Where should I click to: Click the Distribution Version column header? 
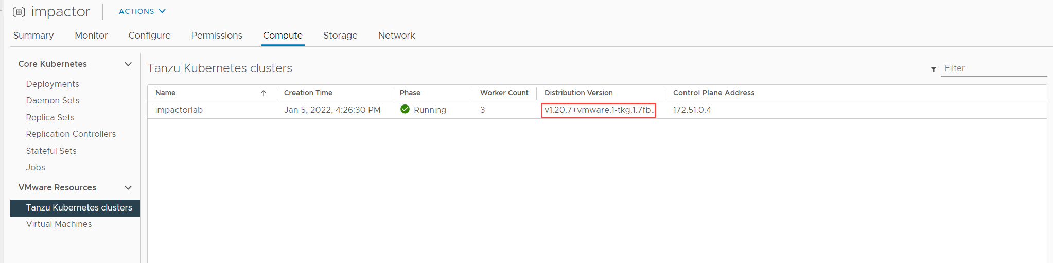(x=578, y=93)
